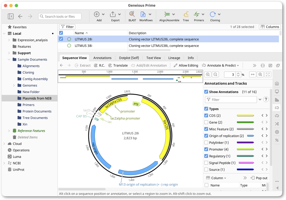Expand the Genomes folder
This screenshot has width=286, height=200.
pos(14,85)
